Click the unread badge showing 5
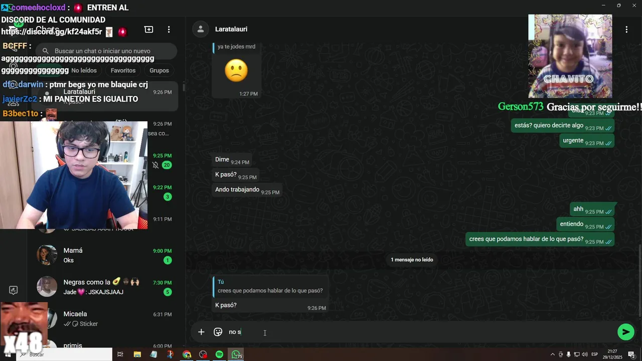Viewport: 642px width, 361px height. pyautogui.click(x=168, y=292)
